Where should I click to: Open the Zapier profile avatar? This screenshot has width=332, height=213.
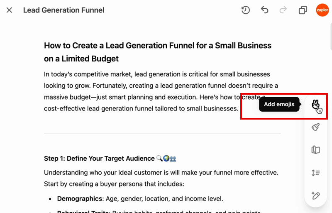point(322,10)
